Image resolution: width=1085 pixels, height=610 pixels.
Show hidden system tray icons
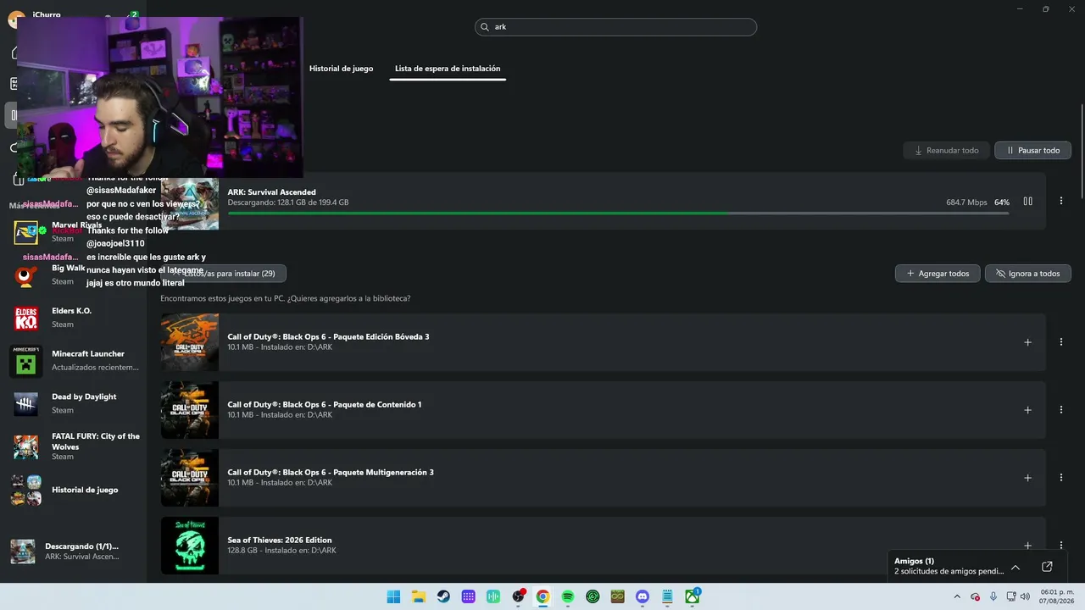(x=957, y=596)
